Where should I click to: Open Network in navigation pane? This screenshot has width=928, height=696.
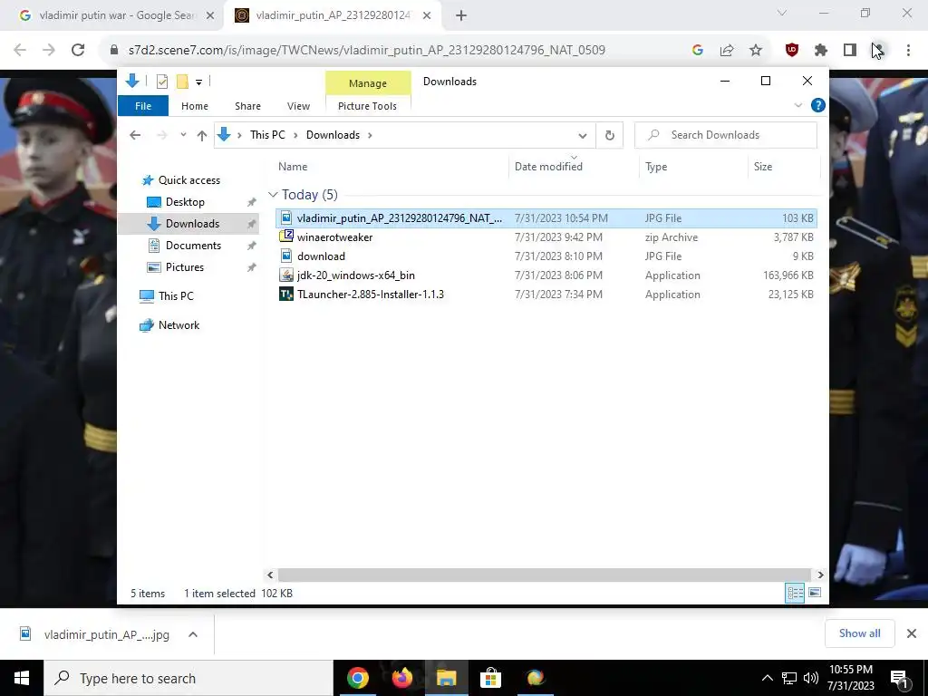click(x=179, y=325)
